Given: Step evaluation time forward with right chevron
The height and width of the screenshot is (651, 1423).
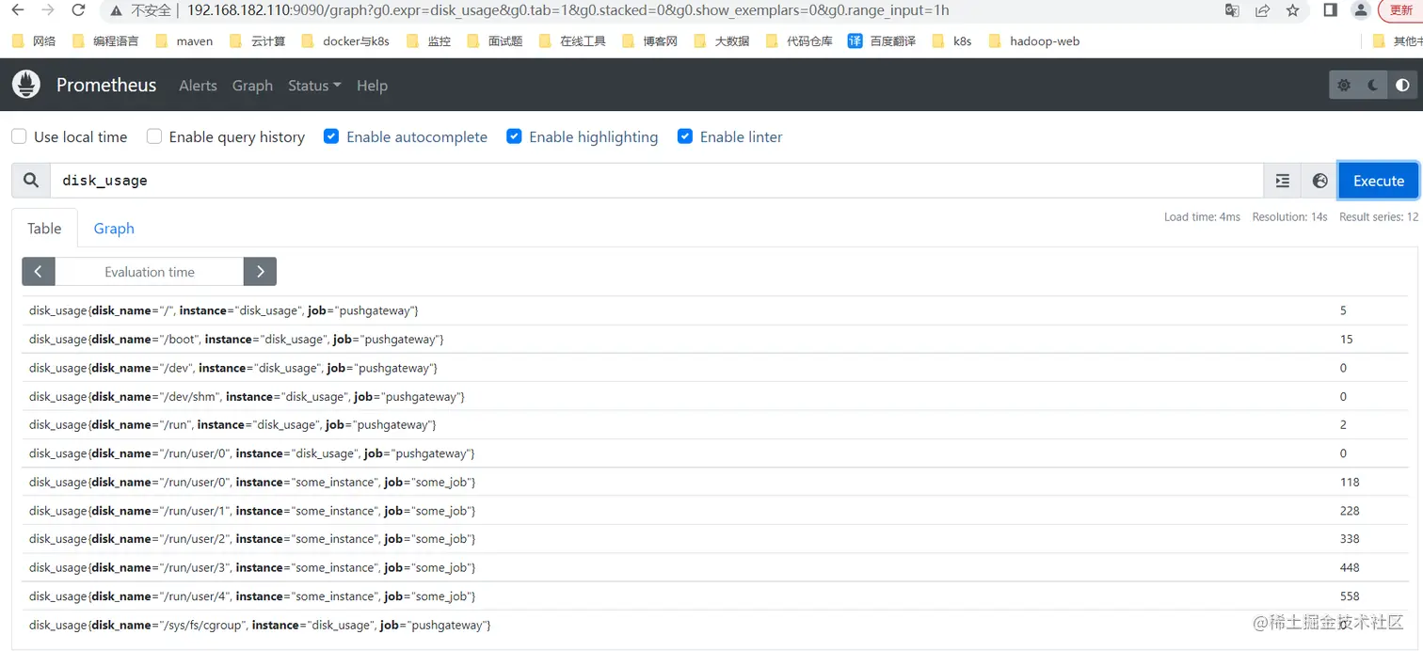Looking at the screenshot, I should [260, 272].
